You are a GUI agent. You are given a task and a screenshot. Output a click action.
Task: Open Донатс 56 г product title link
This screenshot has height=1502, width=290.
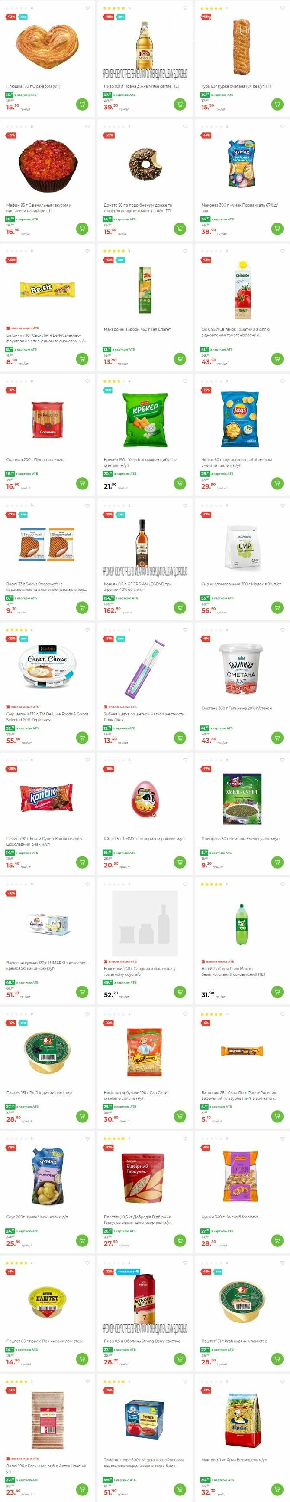(x=138, y=207)
